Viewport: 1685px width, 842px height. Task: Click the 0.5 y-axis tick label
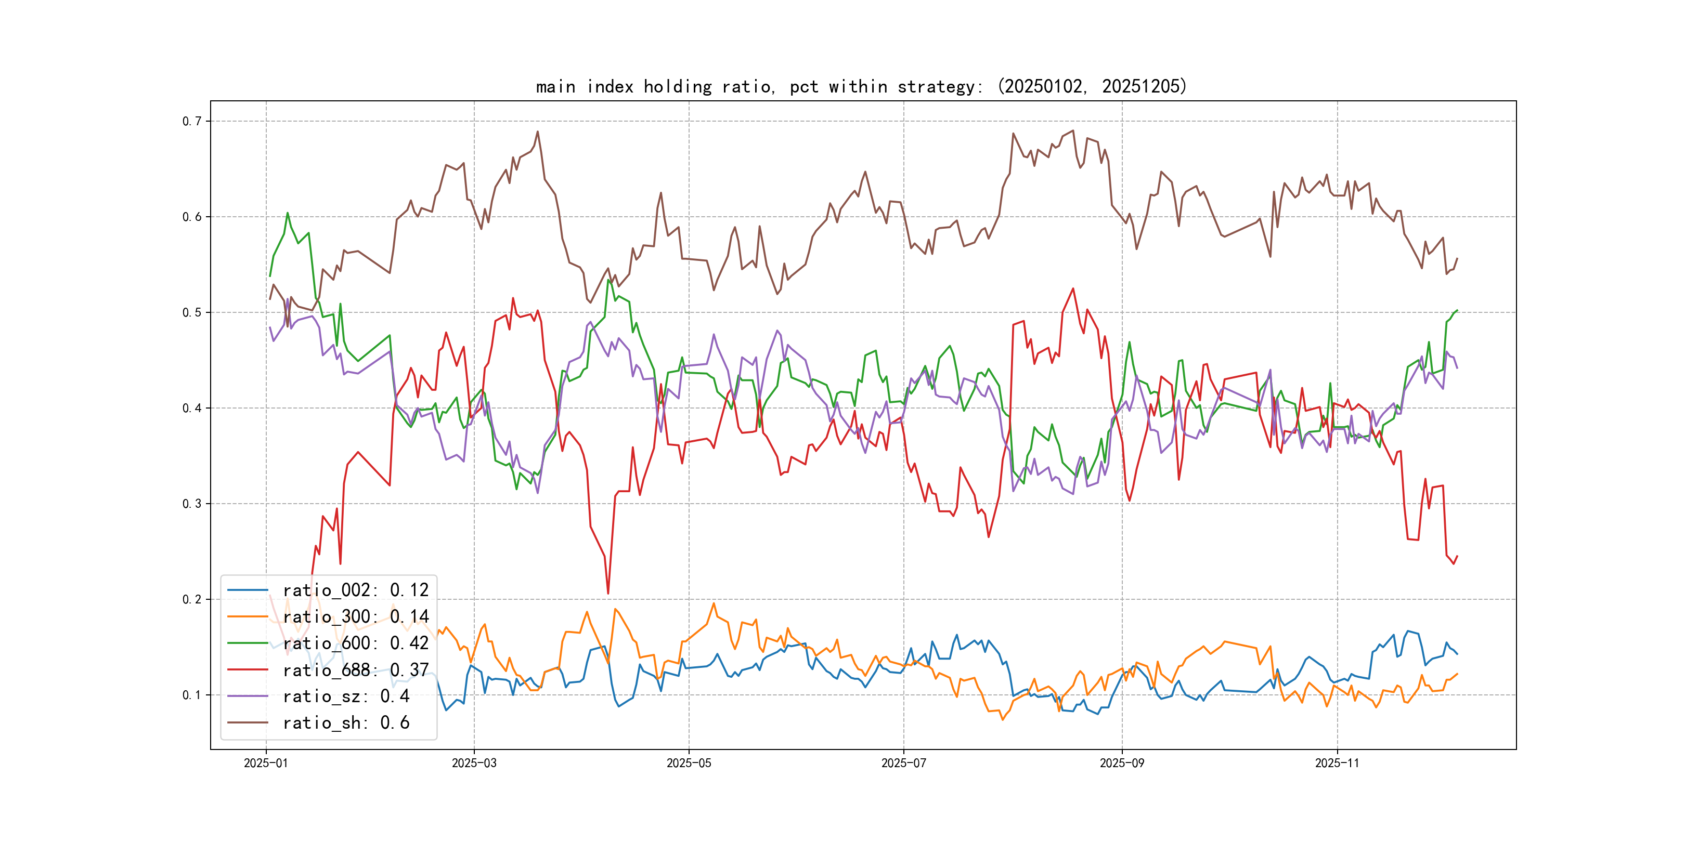[x=192, y=312]
